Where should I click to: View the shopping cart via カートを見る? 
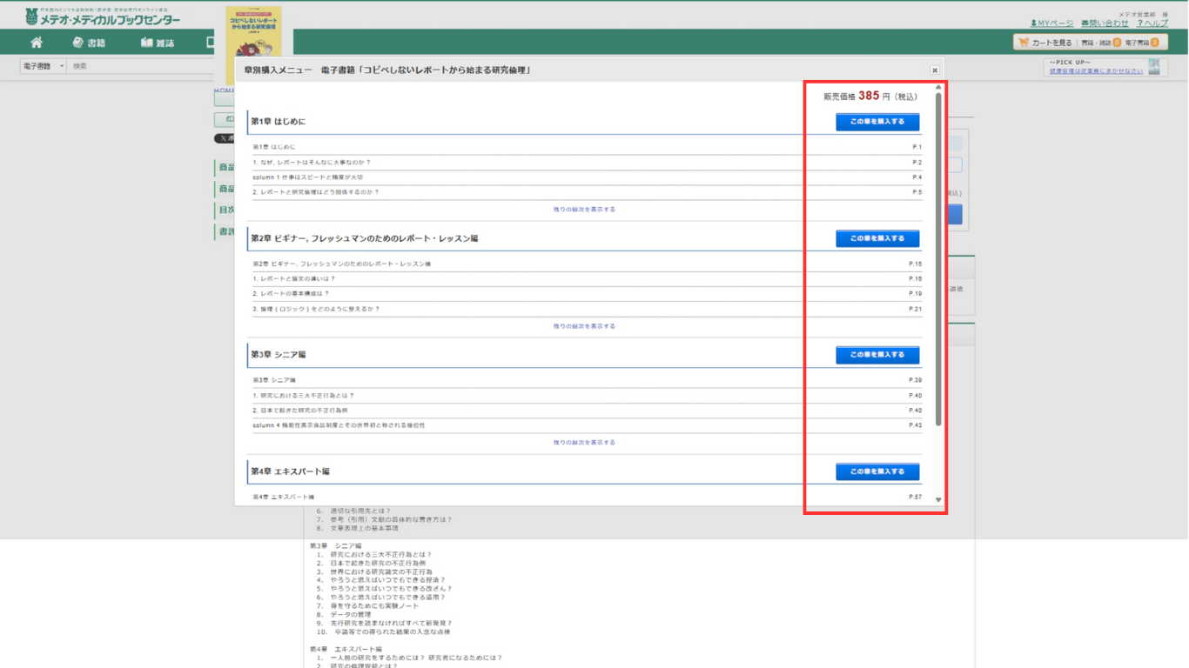tap(1045, 43)
